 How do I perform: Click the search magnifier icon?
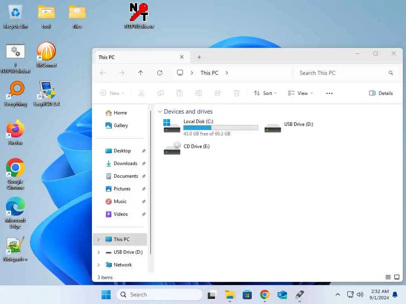tap(391, 73)
